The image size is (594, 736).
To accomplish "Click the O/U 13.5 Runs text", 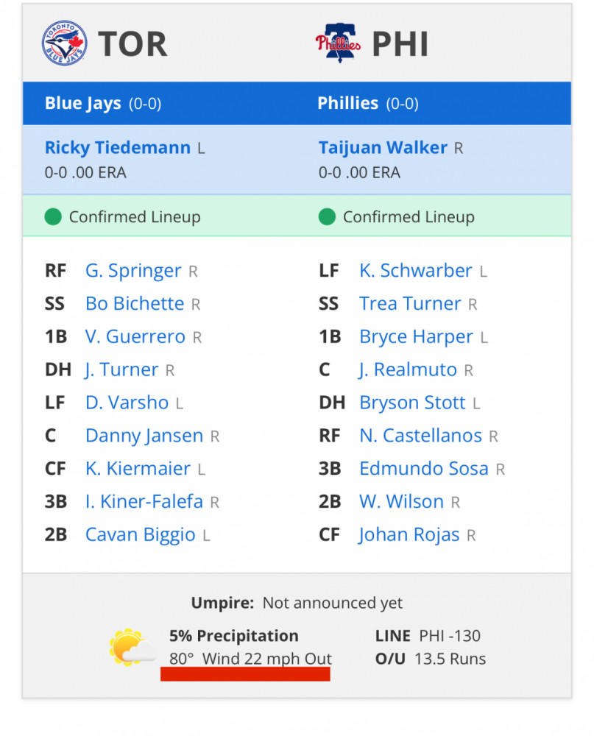I will click(431, 659).
